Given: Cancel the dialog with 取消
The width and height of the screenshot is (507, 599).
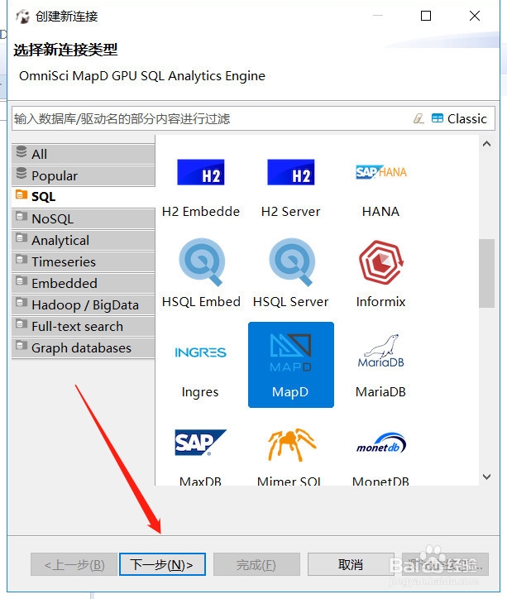Looking at the screenshot, I should 351,564.
